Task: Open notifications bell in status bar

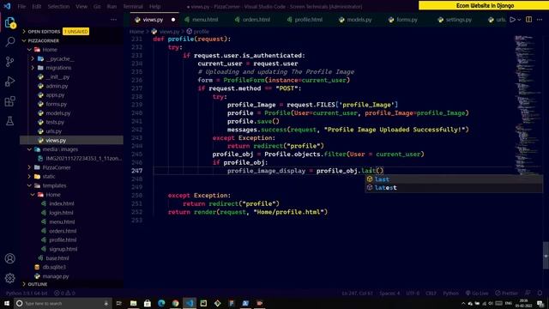Action: pyautogui.click(x=540, y=293)
